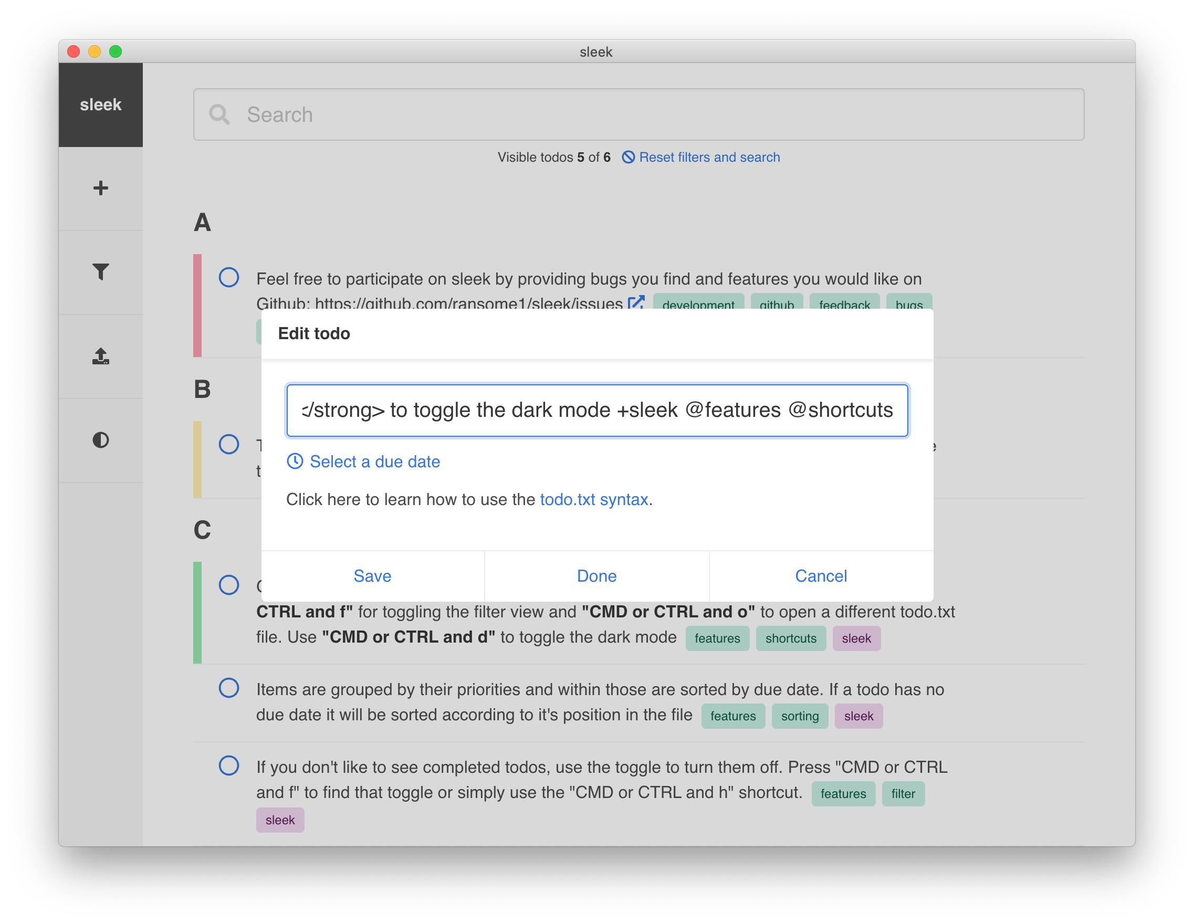1194x924 pixels.
Task: Click Reset filters and search
Action: [x=709, y=157]
